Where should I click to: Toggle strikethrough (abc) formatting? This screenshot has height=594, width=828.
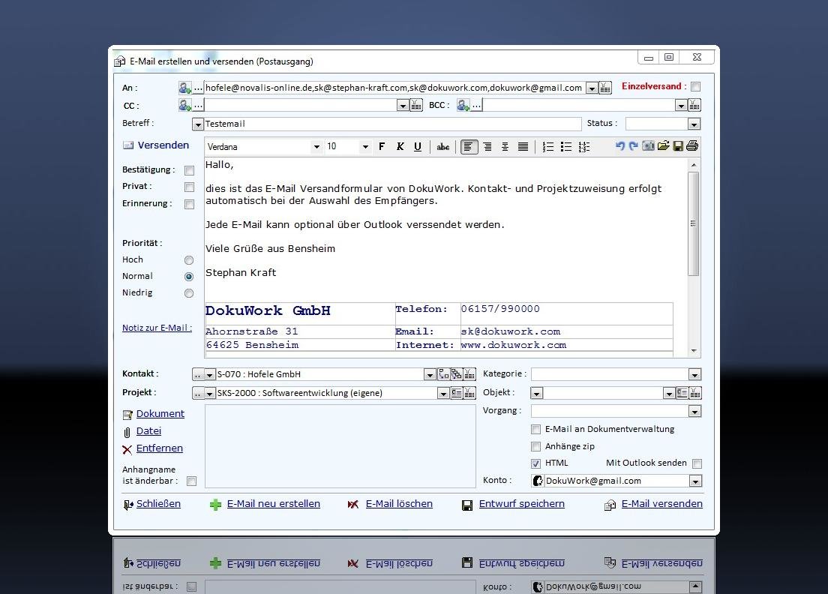click(443, 147)
